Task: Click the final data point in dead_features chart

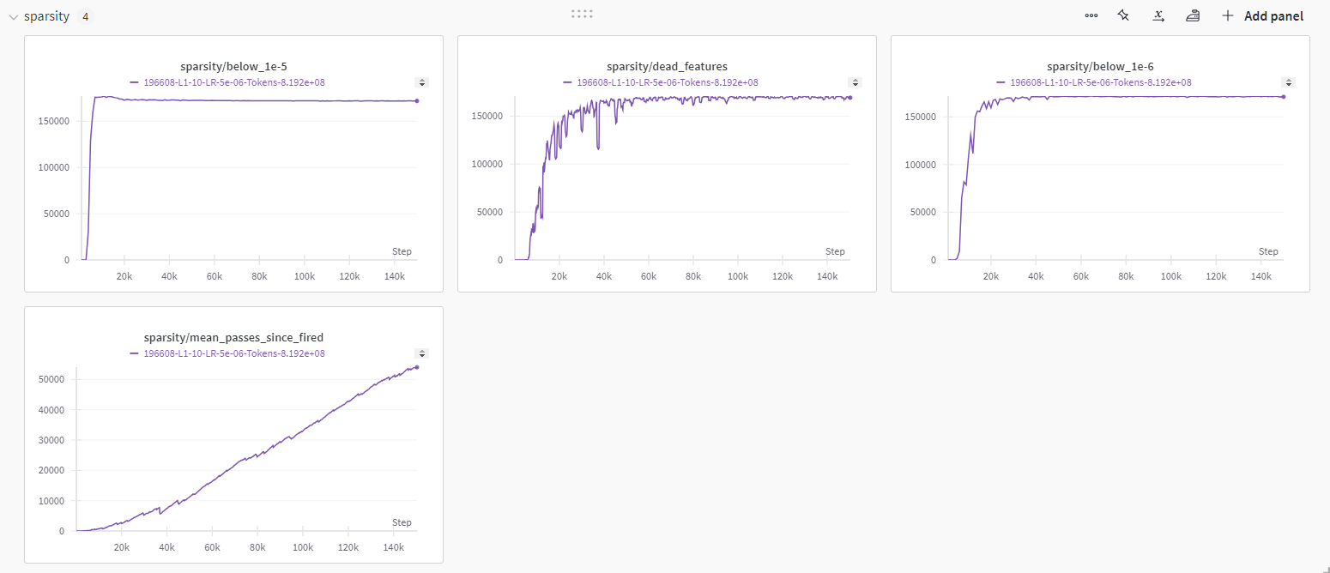Action: tap(850, 98)
